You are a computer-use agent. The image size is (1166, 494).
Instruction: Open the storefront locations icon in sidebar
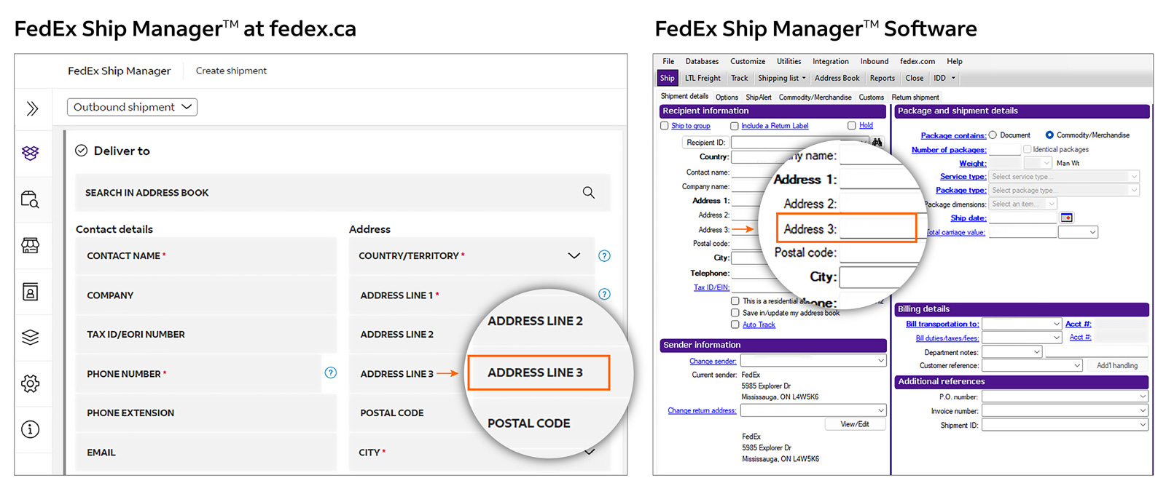(30, 245)
